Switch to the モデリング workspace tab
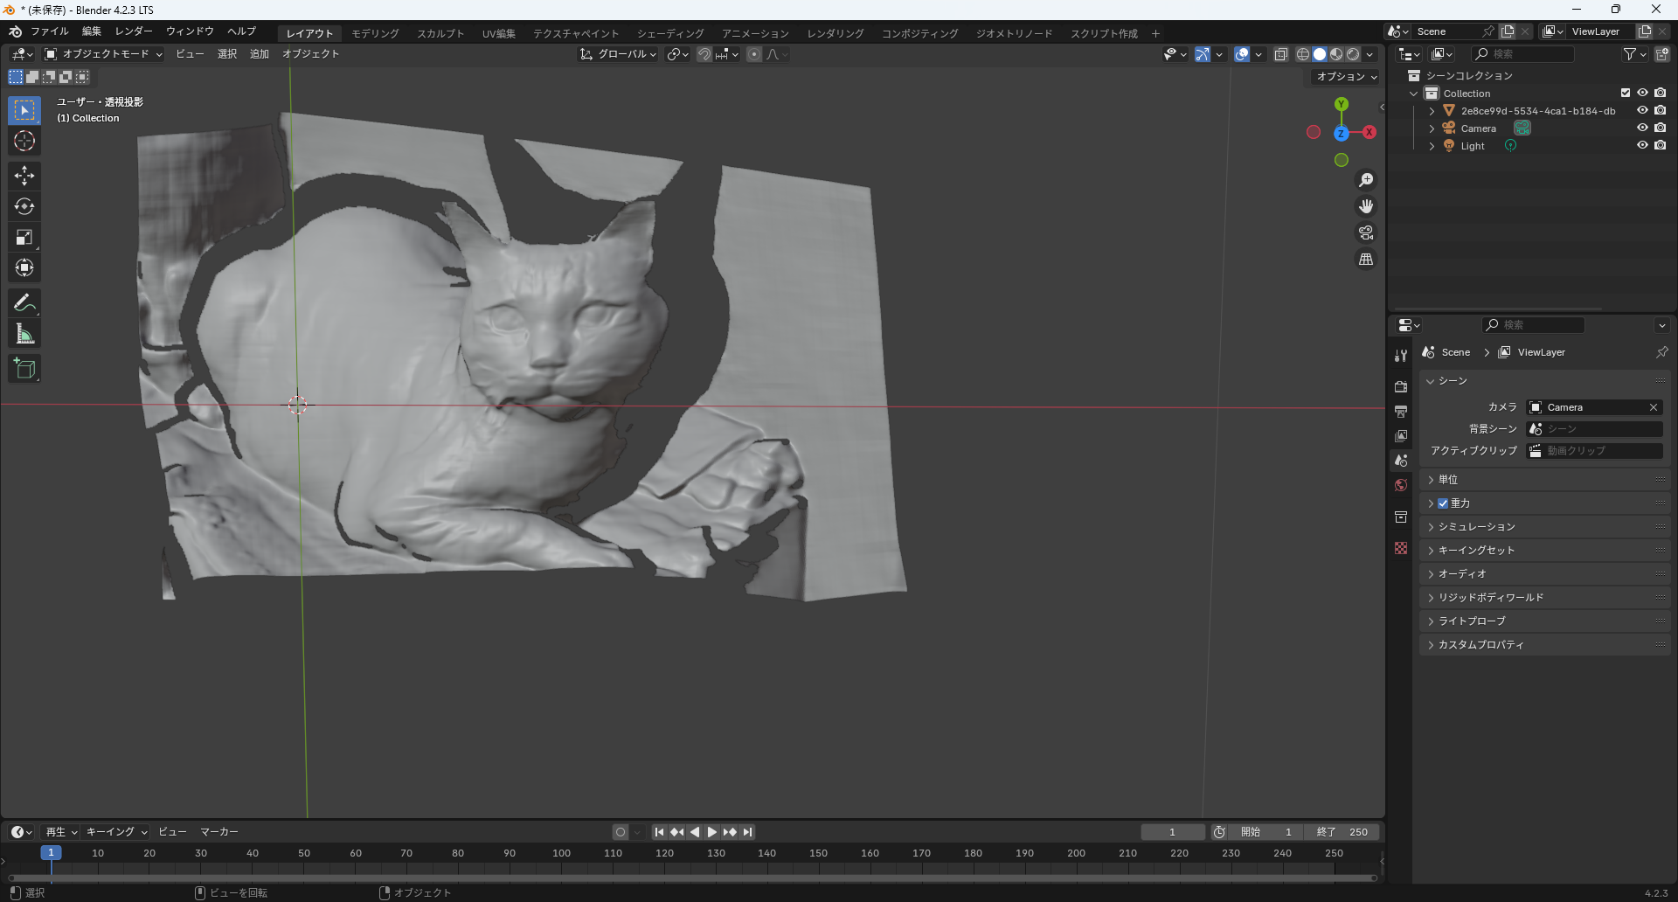 coord(375,33)
